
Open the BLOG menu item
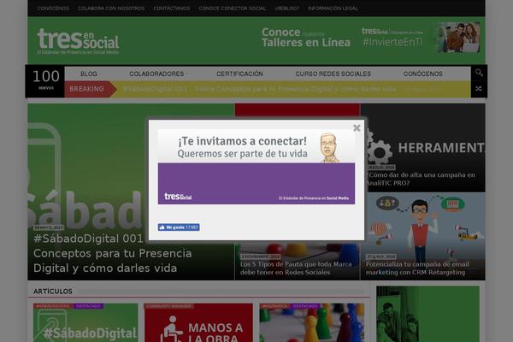tap(89, 74)
